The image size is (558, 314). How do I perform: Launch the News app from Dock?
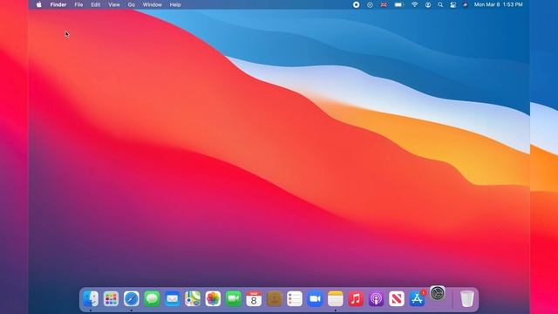click(x=397, y=298)
